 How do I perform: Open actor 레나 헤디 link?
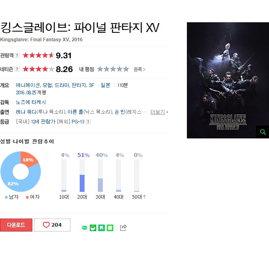pos(26,112)
